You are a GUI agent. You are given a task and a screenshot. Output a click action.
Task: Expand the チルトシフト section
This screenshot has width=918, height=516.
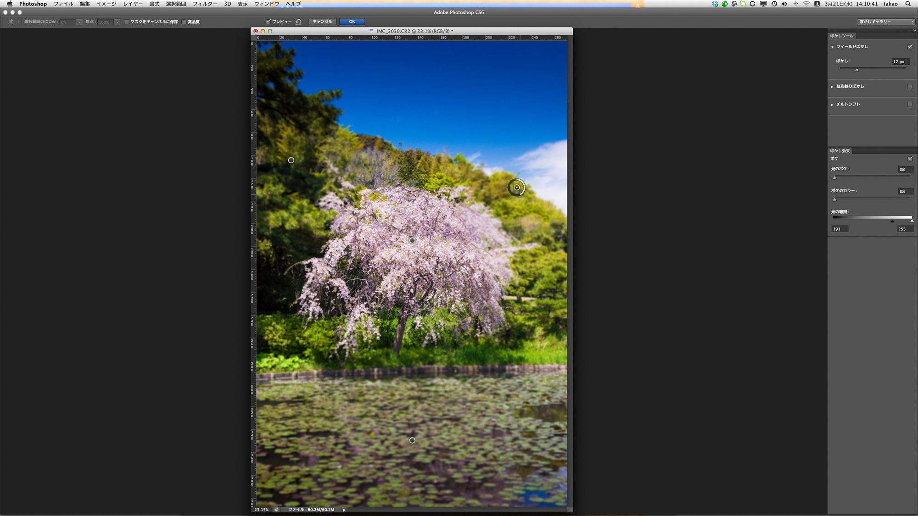click(x=832, y=105)
